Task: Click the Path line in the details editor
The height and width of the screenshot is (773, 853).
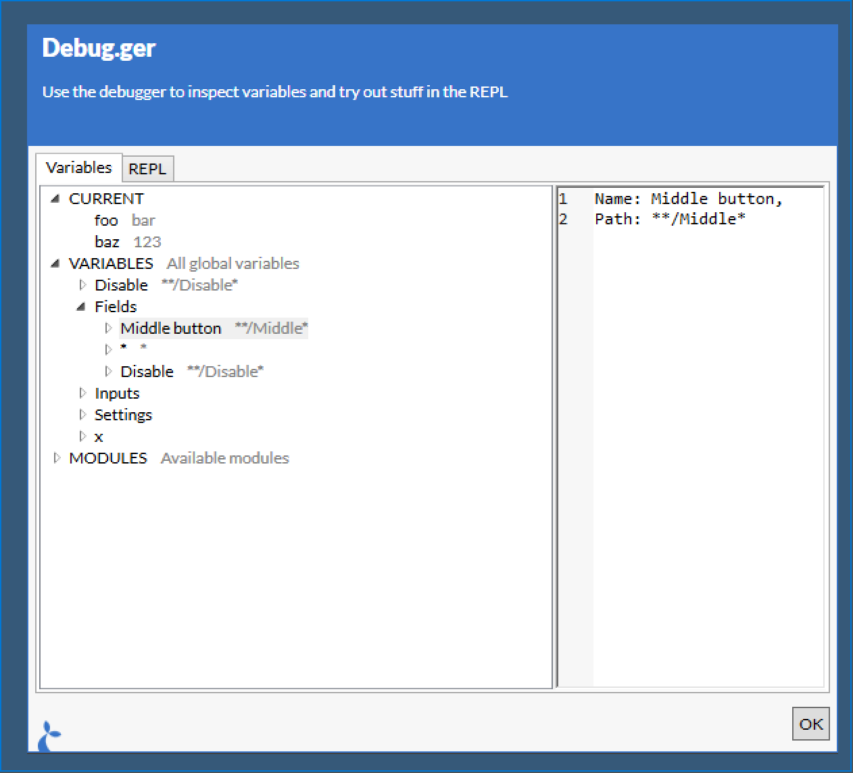Action: [669, 219]
